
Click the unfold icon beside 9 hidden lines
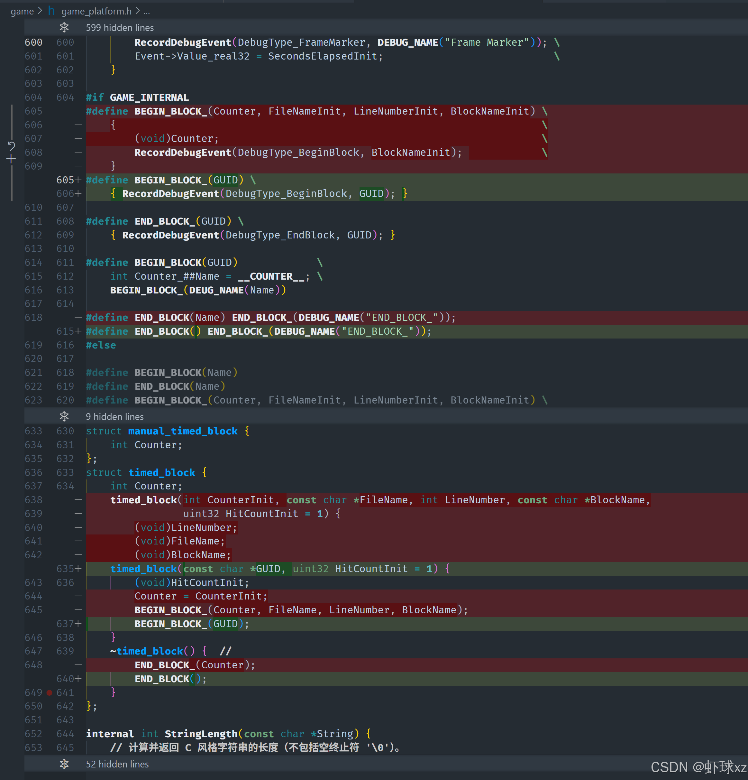click(x=64, y=416)
